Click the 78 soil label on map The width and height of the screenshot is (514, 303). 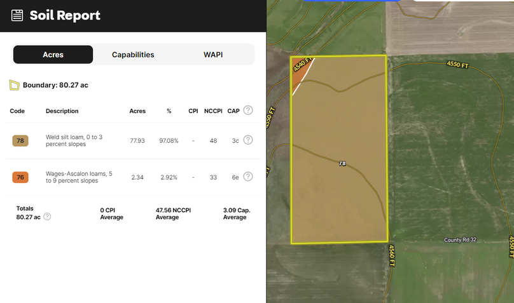click(342, 164)
